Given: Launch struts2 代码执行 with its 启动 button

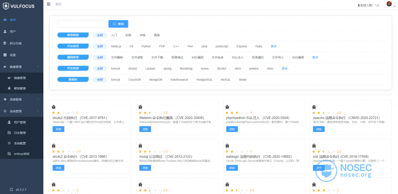Looking at the screenshot, I should point(58,129).
